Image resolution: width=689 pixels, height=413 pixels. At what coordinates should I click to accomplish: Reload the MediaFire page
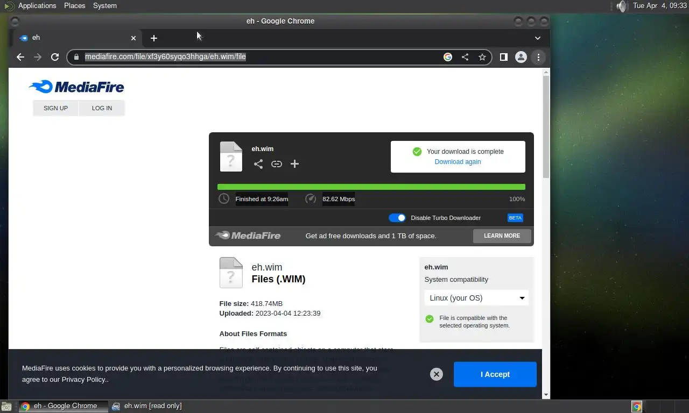(x=55, y=57)
